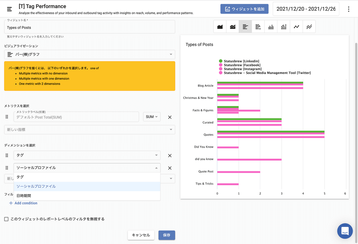Open the chat support bubble
This screenshot has height=244, width=358.
pos(345,231)
